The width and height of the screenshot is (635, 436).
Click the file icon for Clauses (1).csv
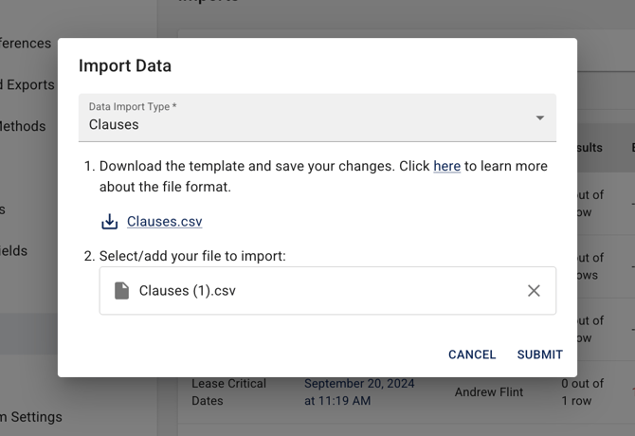pyautogui.click(x=121, y=291)
